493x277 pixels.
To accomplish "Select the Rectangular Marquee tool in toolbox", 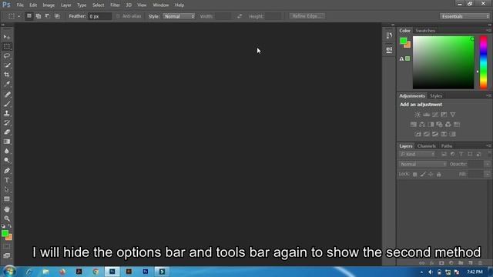I will 7,46.
